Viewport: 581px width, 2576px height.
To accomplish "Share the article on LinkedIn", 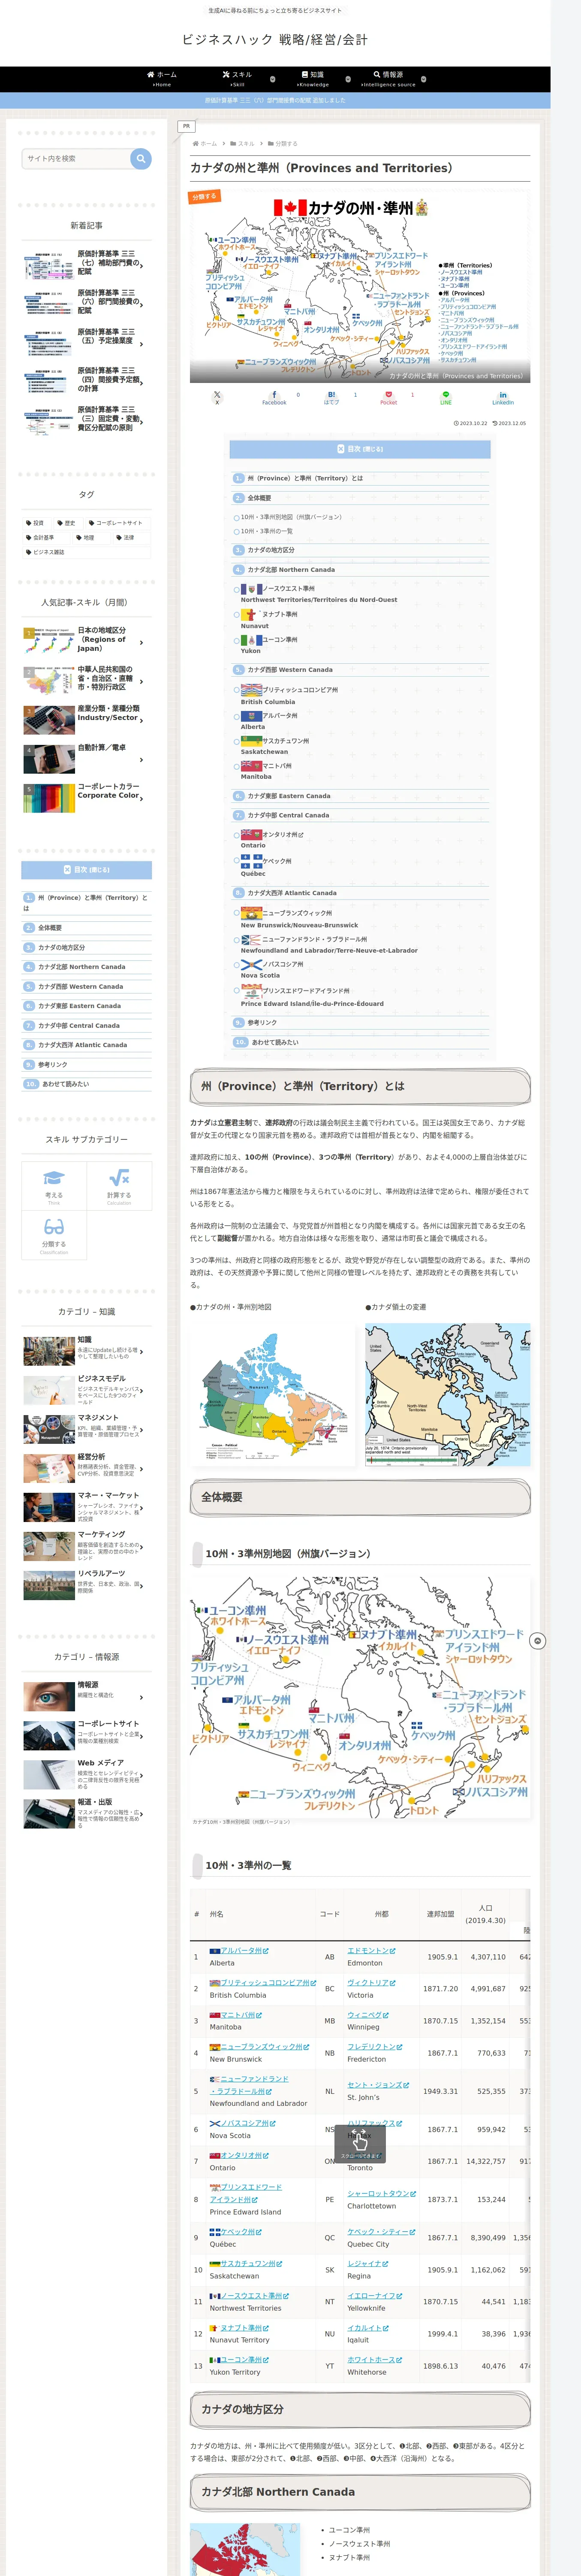I will [503, 397].
